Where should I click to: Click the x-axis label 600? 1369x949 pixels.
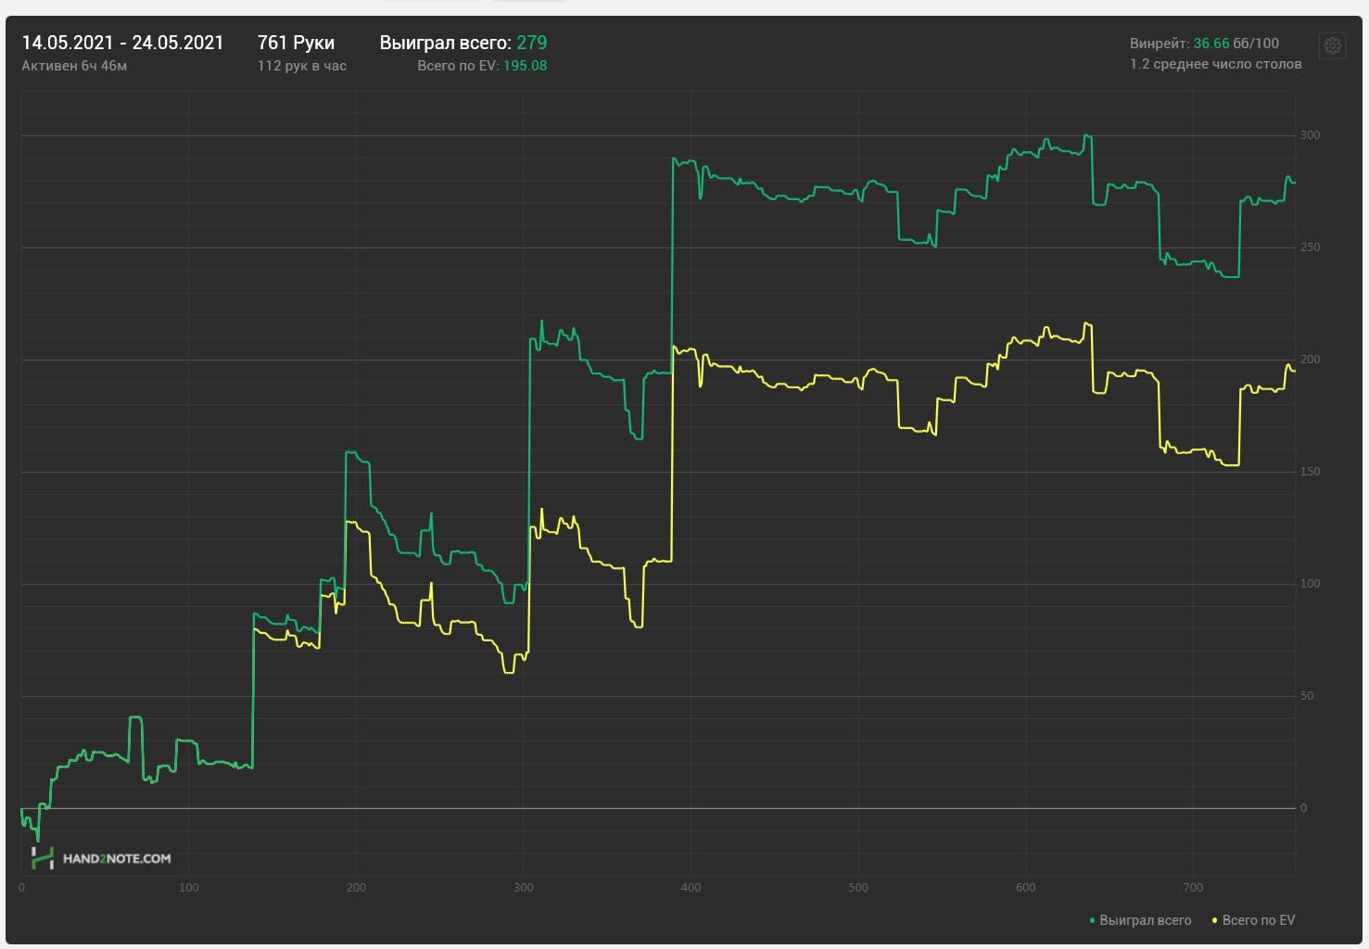(x=1025, y=888)
